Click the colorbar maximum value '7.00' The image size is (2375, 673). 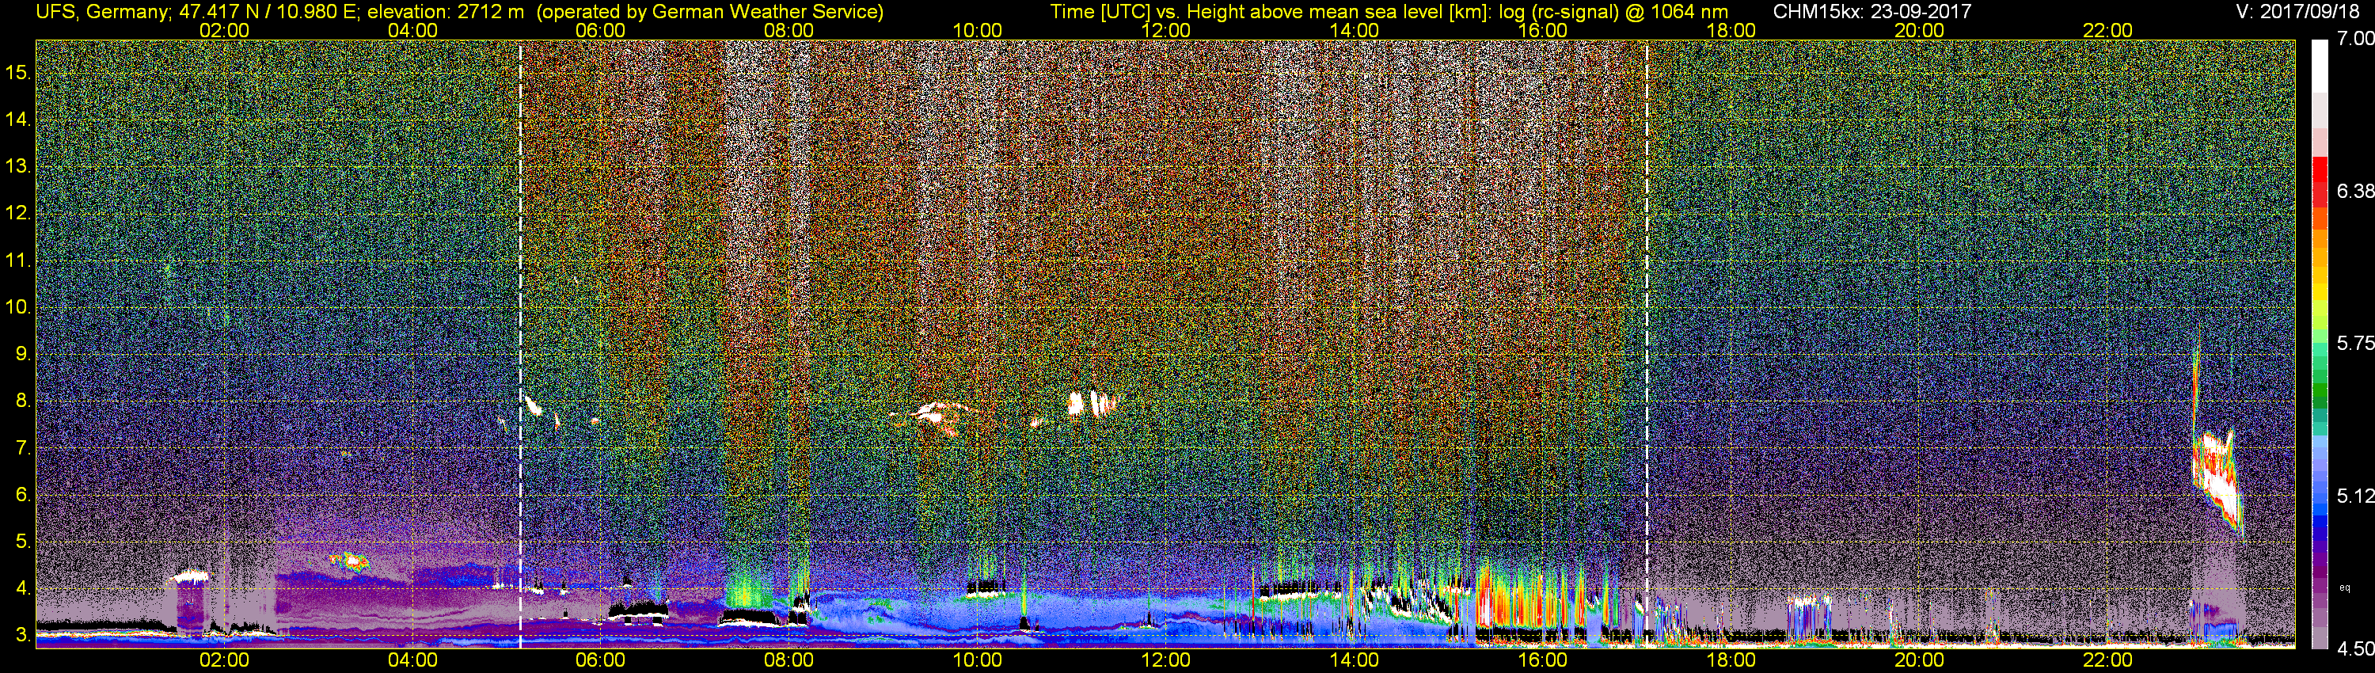point(2354,39)
